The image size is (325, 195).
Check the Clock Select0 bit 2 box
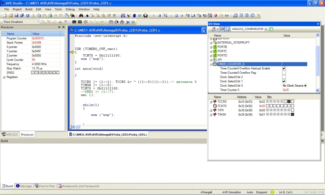284,77
